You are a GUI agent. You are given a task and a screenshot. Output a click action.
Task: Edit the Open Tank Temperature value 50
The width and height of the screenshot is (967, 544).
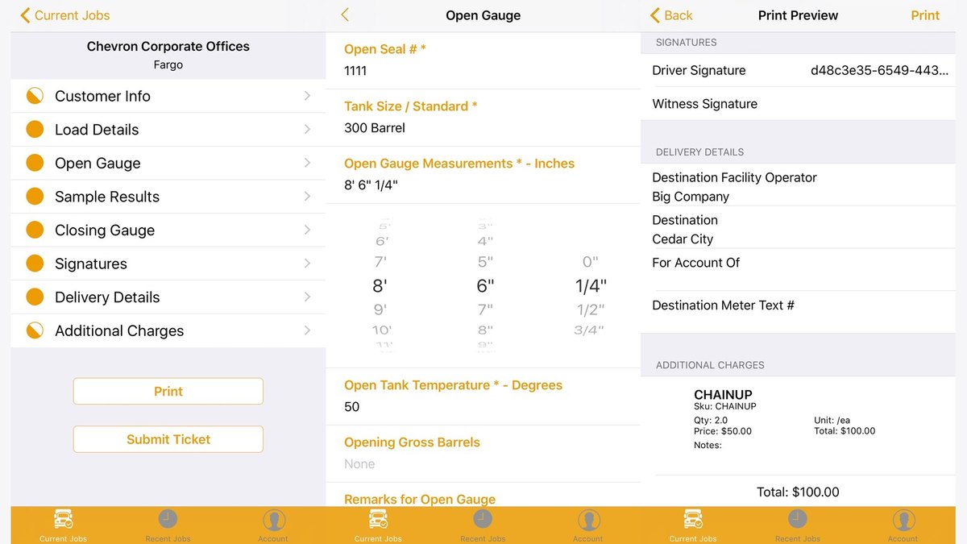[483, 397]
